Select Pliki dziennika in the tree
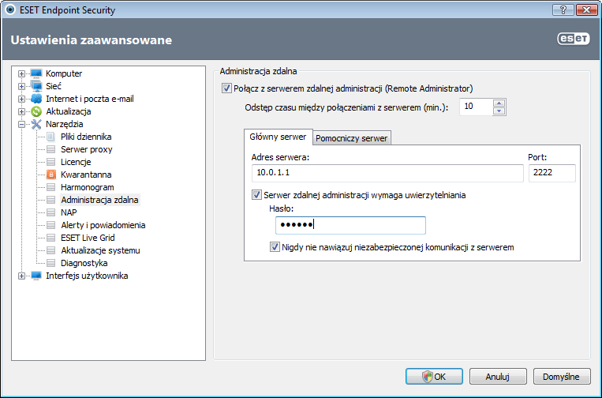This screenshot has width=602, height=398. tap(86, 137)
